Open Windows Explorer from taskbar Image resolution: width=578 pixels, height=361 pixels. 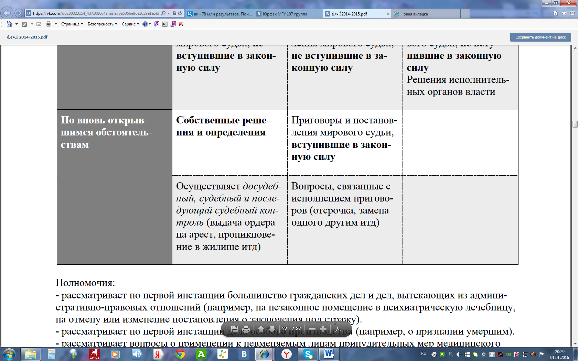[31, 354]
